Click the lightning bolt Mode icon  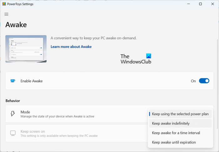coord(13,114)
